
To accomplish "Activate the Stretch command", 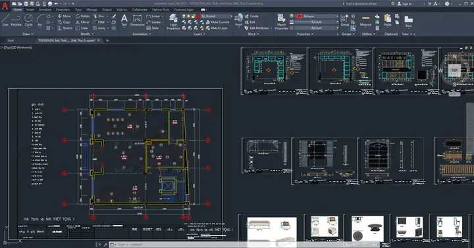I will [x=65, y=28].
